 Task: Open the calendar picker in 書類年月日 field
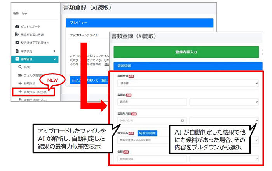tap(182, 120)
